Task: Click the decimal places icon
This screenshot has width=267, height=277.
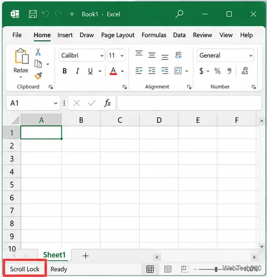Action: (245, 71)
